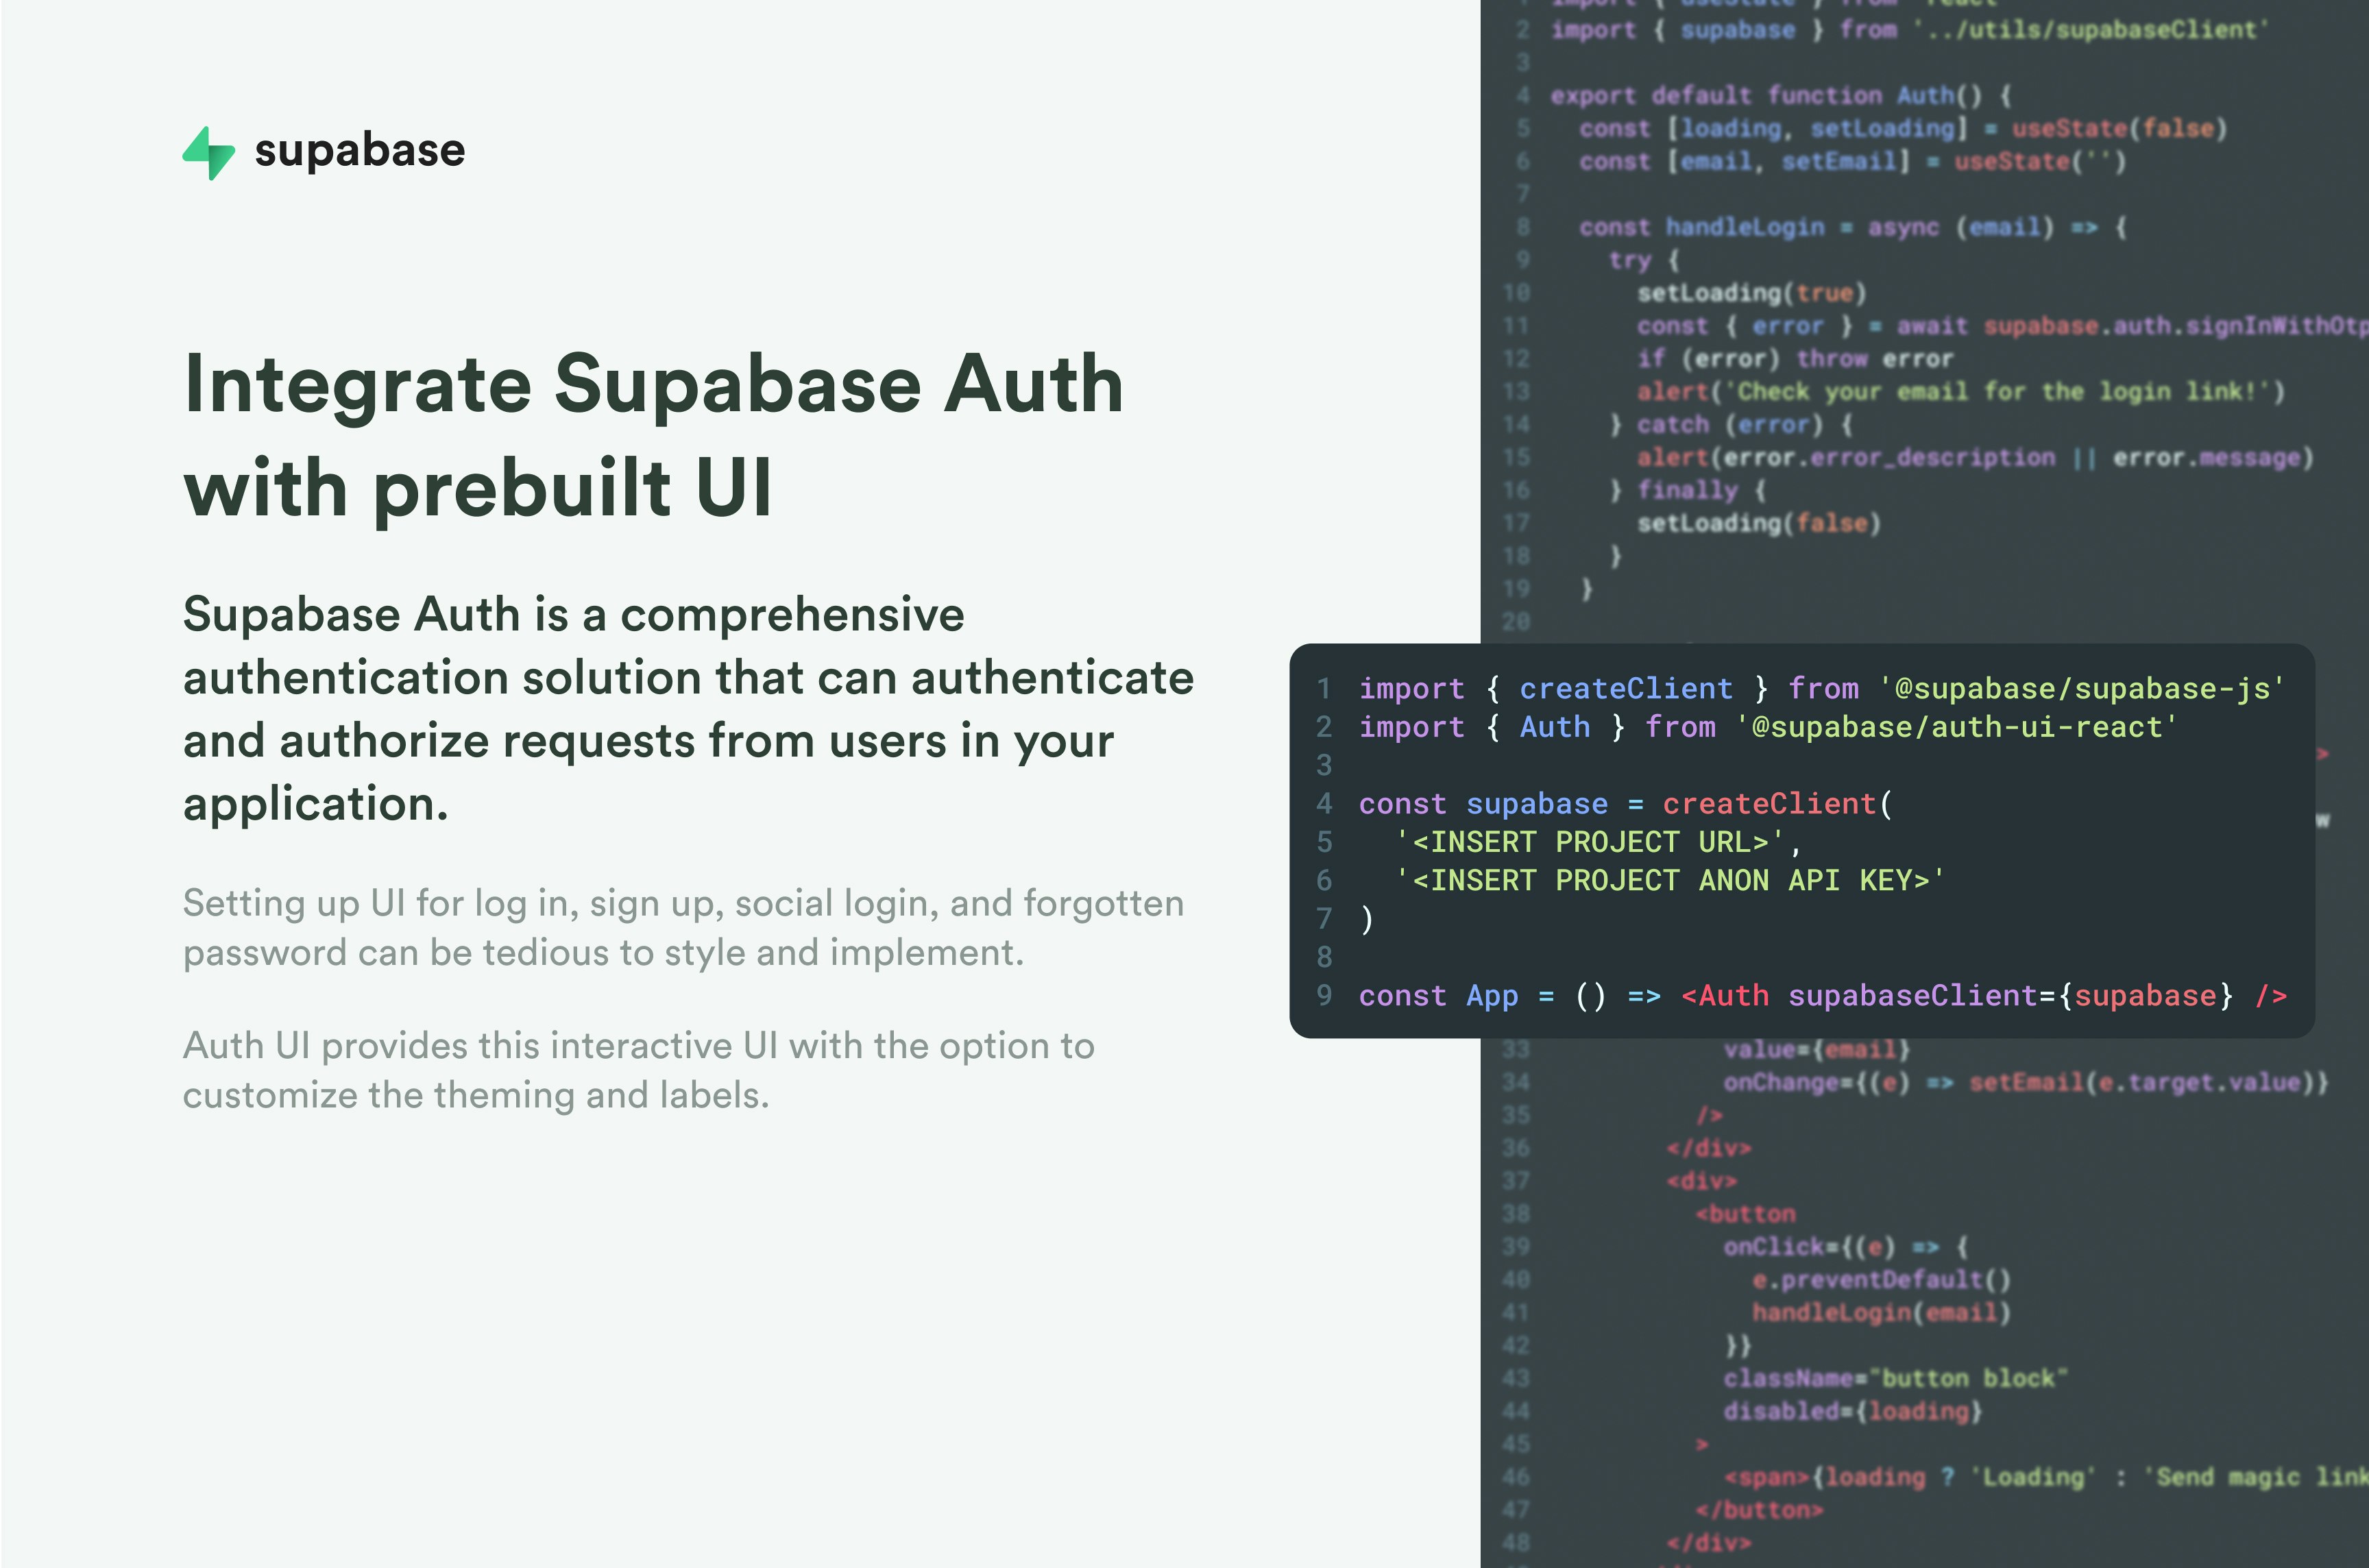Click the code line importing Auth from auth-ui-react

(x=1767, y=727)
